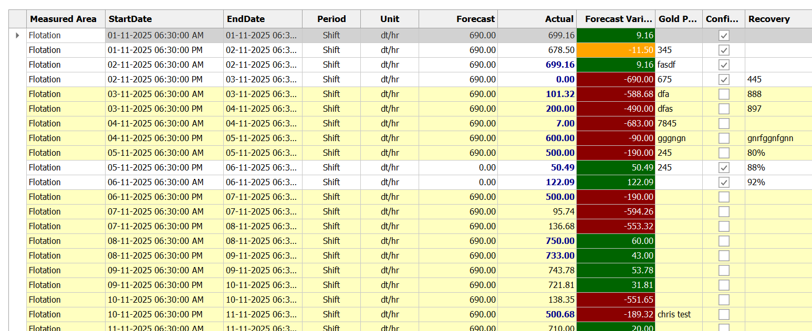The height and width of the screenshot is (331, 812).
Task: Click the Period column header
Action: (x=331, y=19)
